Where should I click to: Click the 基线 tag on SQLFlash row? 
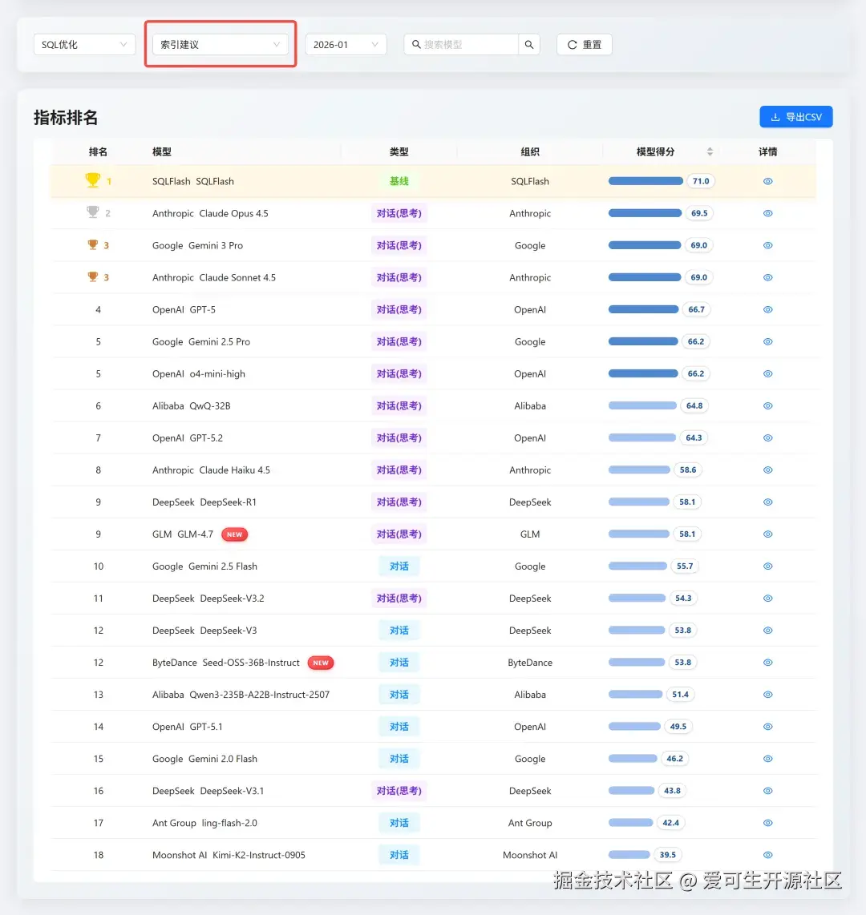pos(399,182)
